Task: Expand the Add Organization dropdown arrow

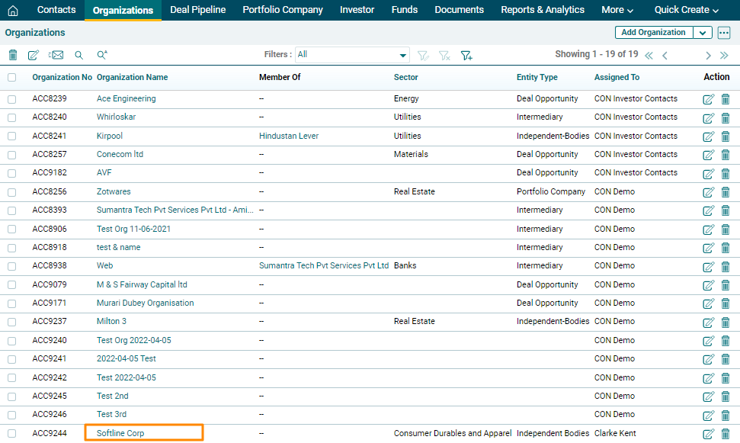Action: coord(703,33)
